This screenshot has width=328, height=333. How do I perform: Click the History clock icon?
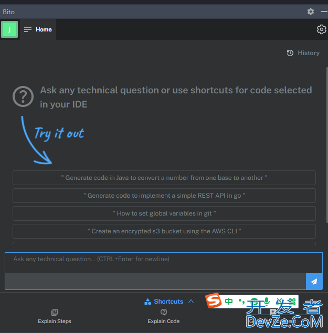[290, 53]
